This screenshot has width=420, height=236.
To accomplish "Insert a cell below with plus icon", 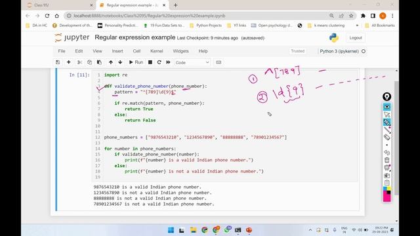I will pyautogui.click(x=68, y=62).
